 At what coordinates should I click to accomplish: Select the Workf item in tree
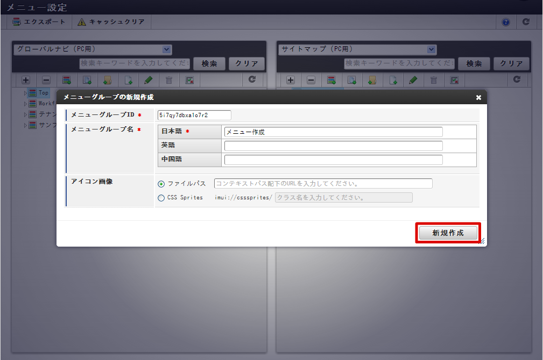47,103
